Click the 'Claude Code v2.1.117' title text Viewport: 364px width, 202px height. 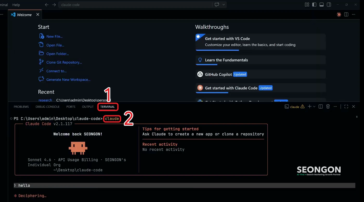click(x=49, y=124)
